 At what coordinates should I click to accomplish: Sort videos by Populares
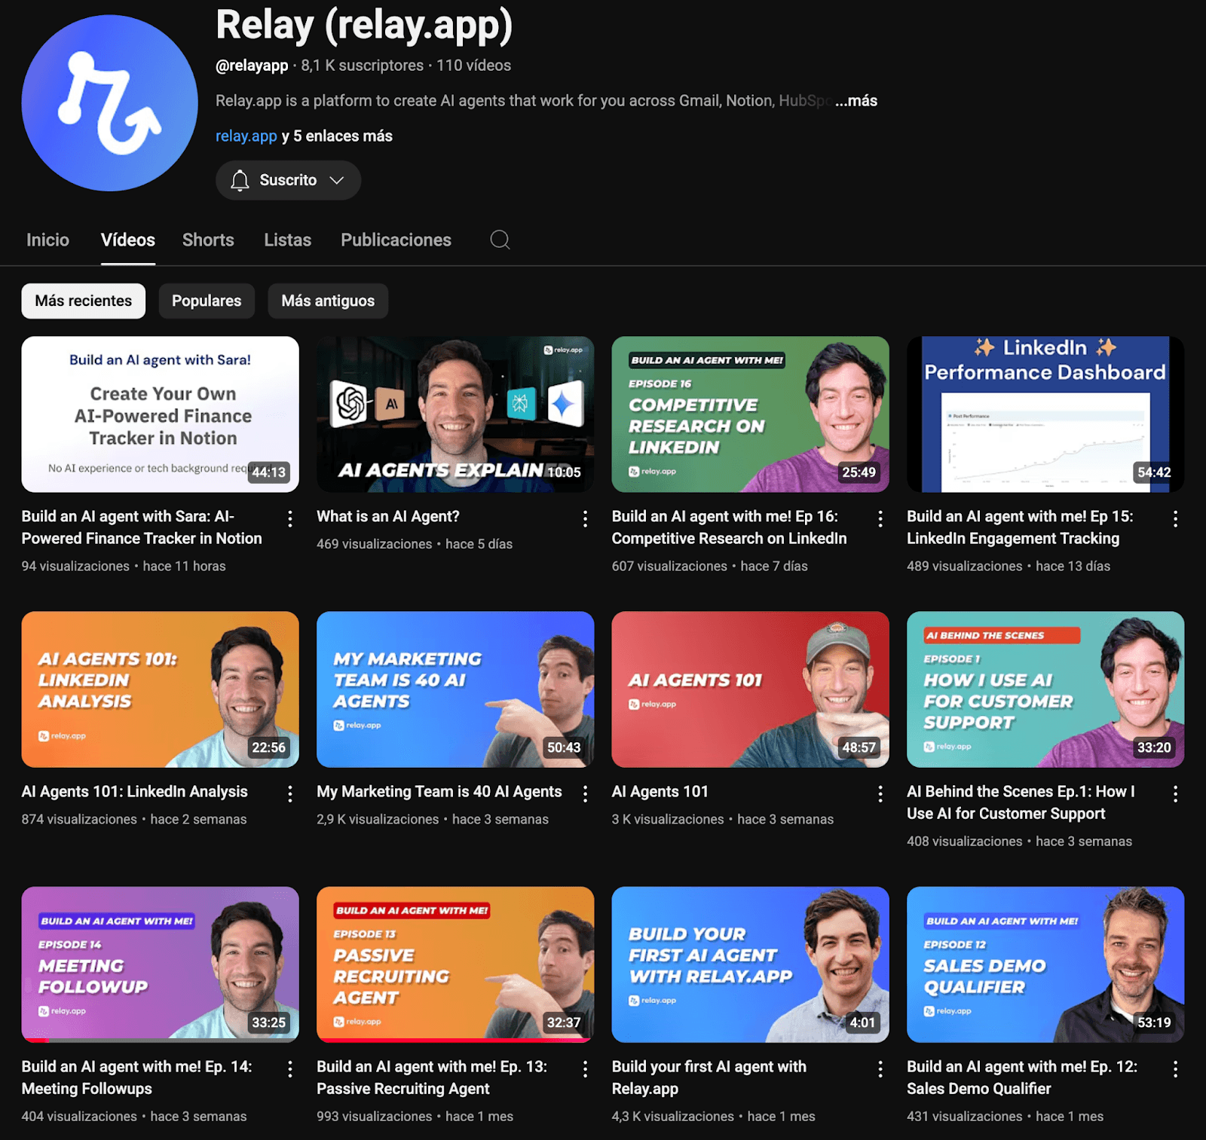[x=207, y=301]
